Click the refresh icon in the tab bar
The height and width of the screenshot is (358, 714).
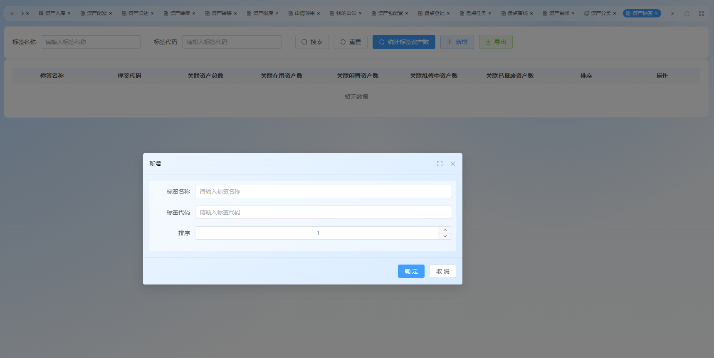coord(687,14)
